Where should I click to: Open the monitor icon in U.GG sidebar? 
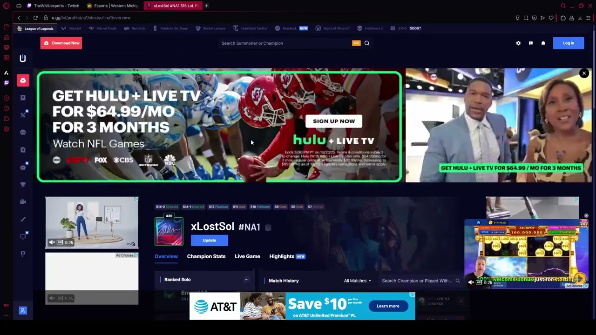tap(23, 236)
